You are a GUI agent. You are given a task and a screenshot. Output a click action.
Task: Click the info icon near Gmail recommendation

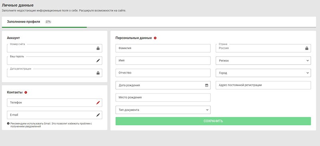point(8,123)
